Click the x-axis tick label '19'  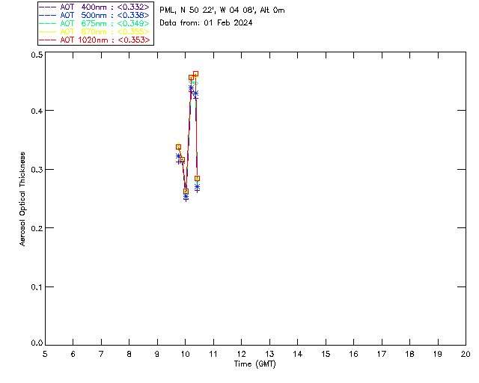pos(438,354)
